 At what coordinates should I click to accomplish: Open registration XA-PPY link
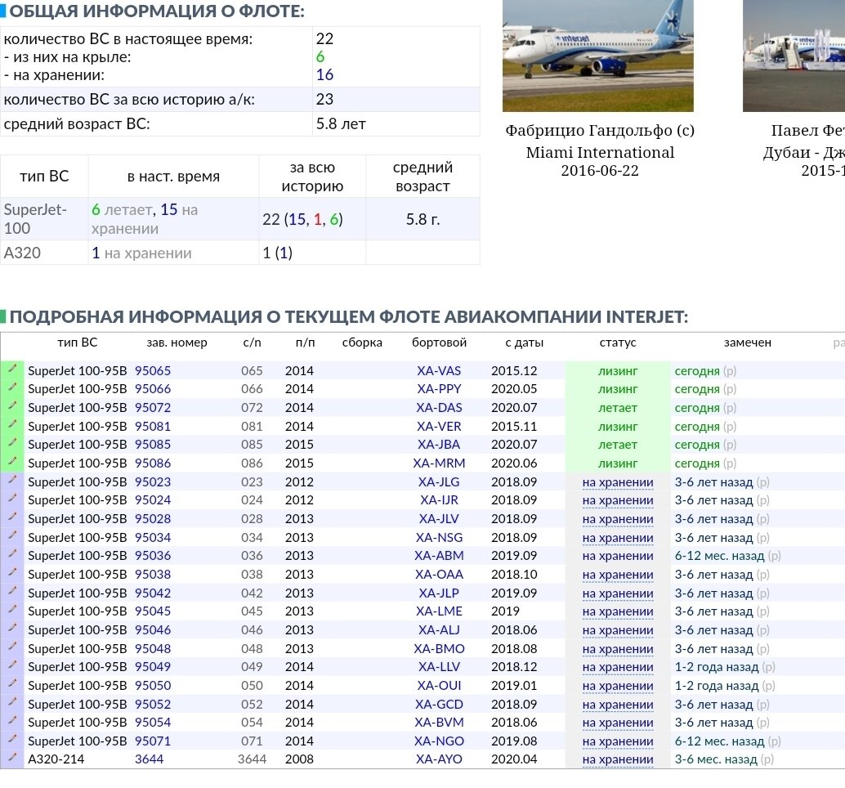click(439, 388)
